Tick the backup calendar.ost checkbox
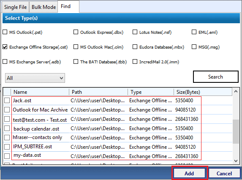Screen dimensions: 242x180 click(x=7, y=128)
